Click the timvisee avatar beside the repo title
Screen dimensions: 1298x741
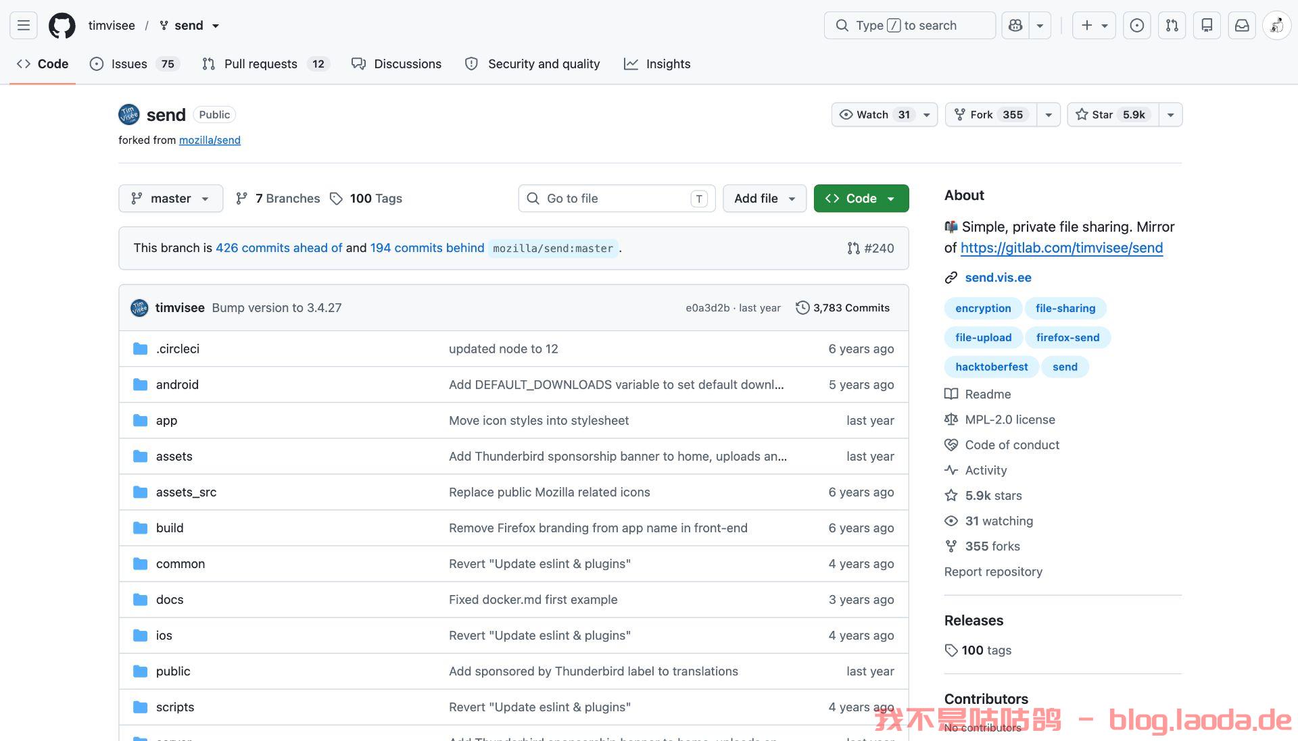point(129,115)
